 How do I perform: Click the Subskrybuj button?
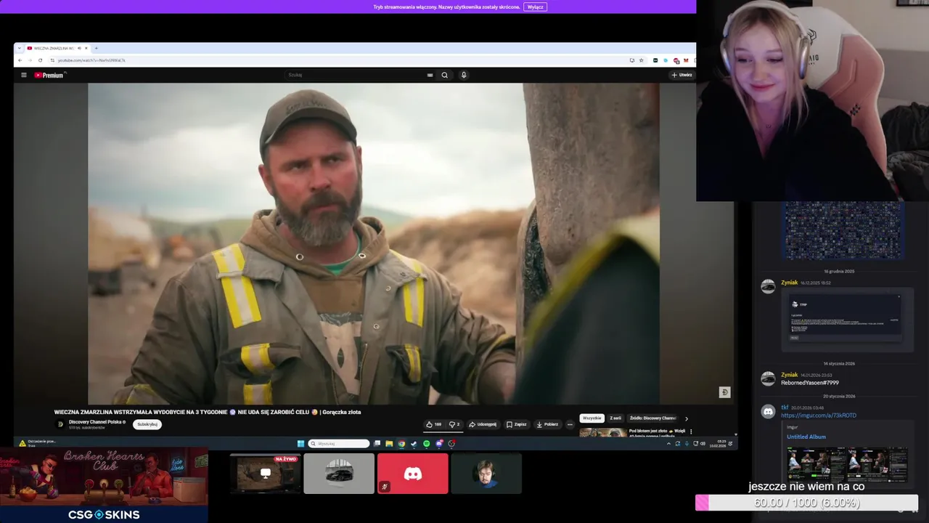tap(147, 424)
